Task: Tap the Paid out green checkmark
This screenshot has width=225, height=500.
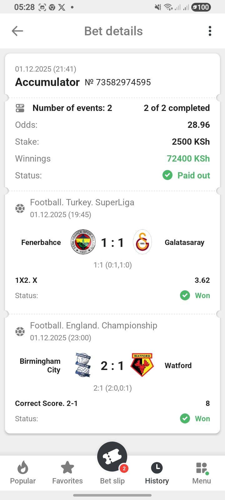Action: tap(167, 175)
